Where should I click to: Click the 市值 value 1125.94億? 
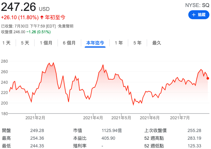112,130
